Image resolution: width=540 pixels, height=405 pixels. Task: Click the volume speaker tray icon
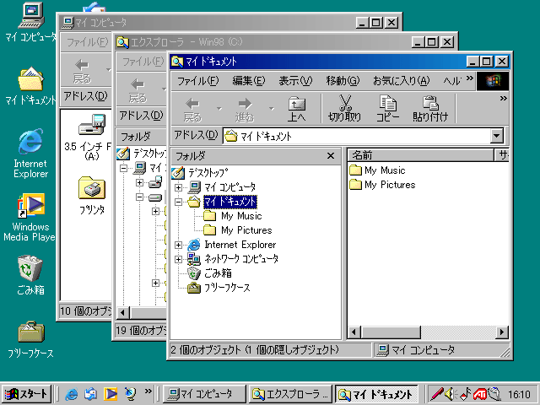pyautogui.click(x=451, y=394)
